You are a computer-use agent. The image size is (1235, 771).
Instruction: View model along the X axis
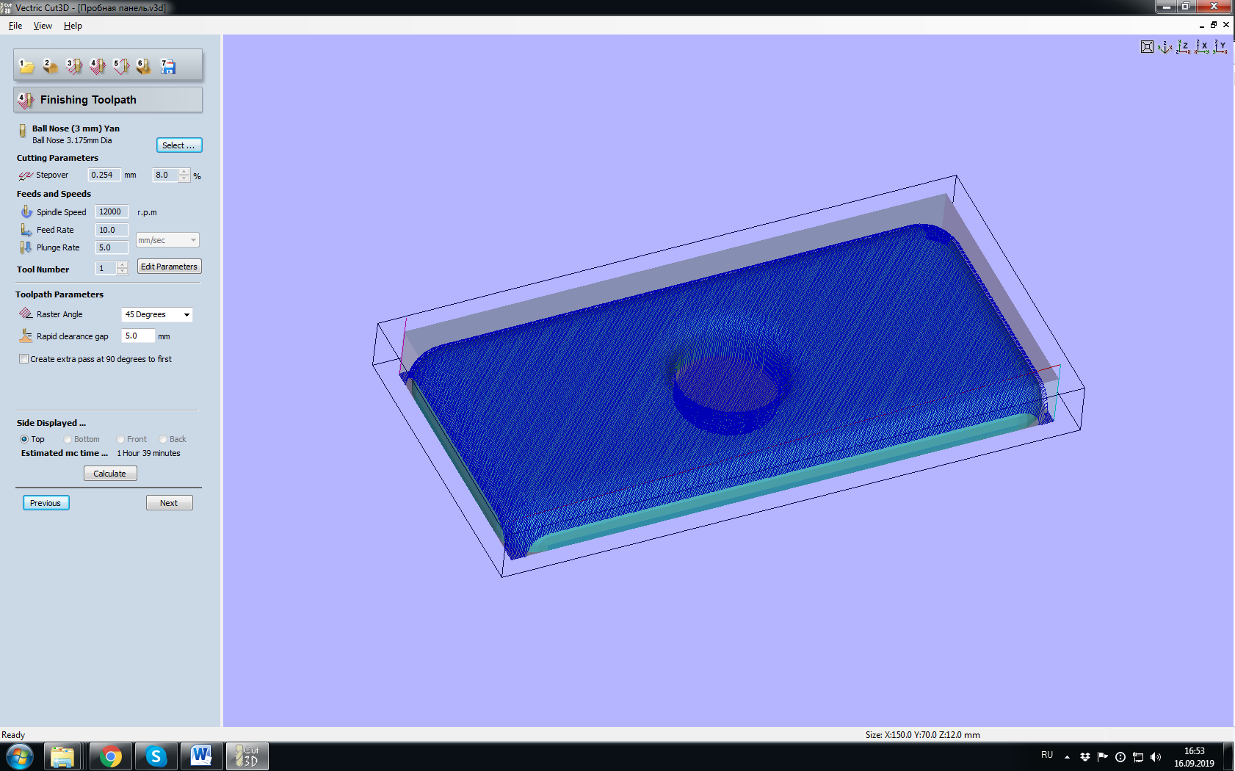[x=1202, y=47]
